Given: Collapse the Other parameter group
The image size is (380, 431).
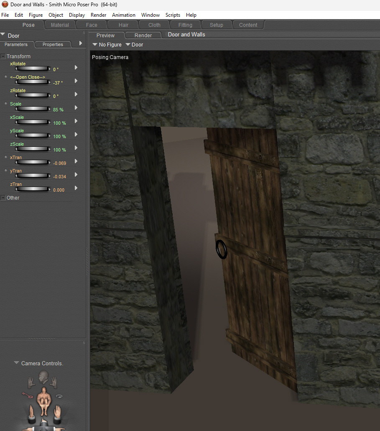Looking at the screenshot, I should [x=3, y=198].
